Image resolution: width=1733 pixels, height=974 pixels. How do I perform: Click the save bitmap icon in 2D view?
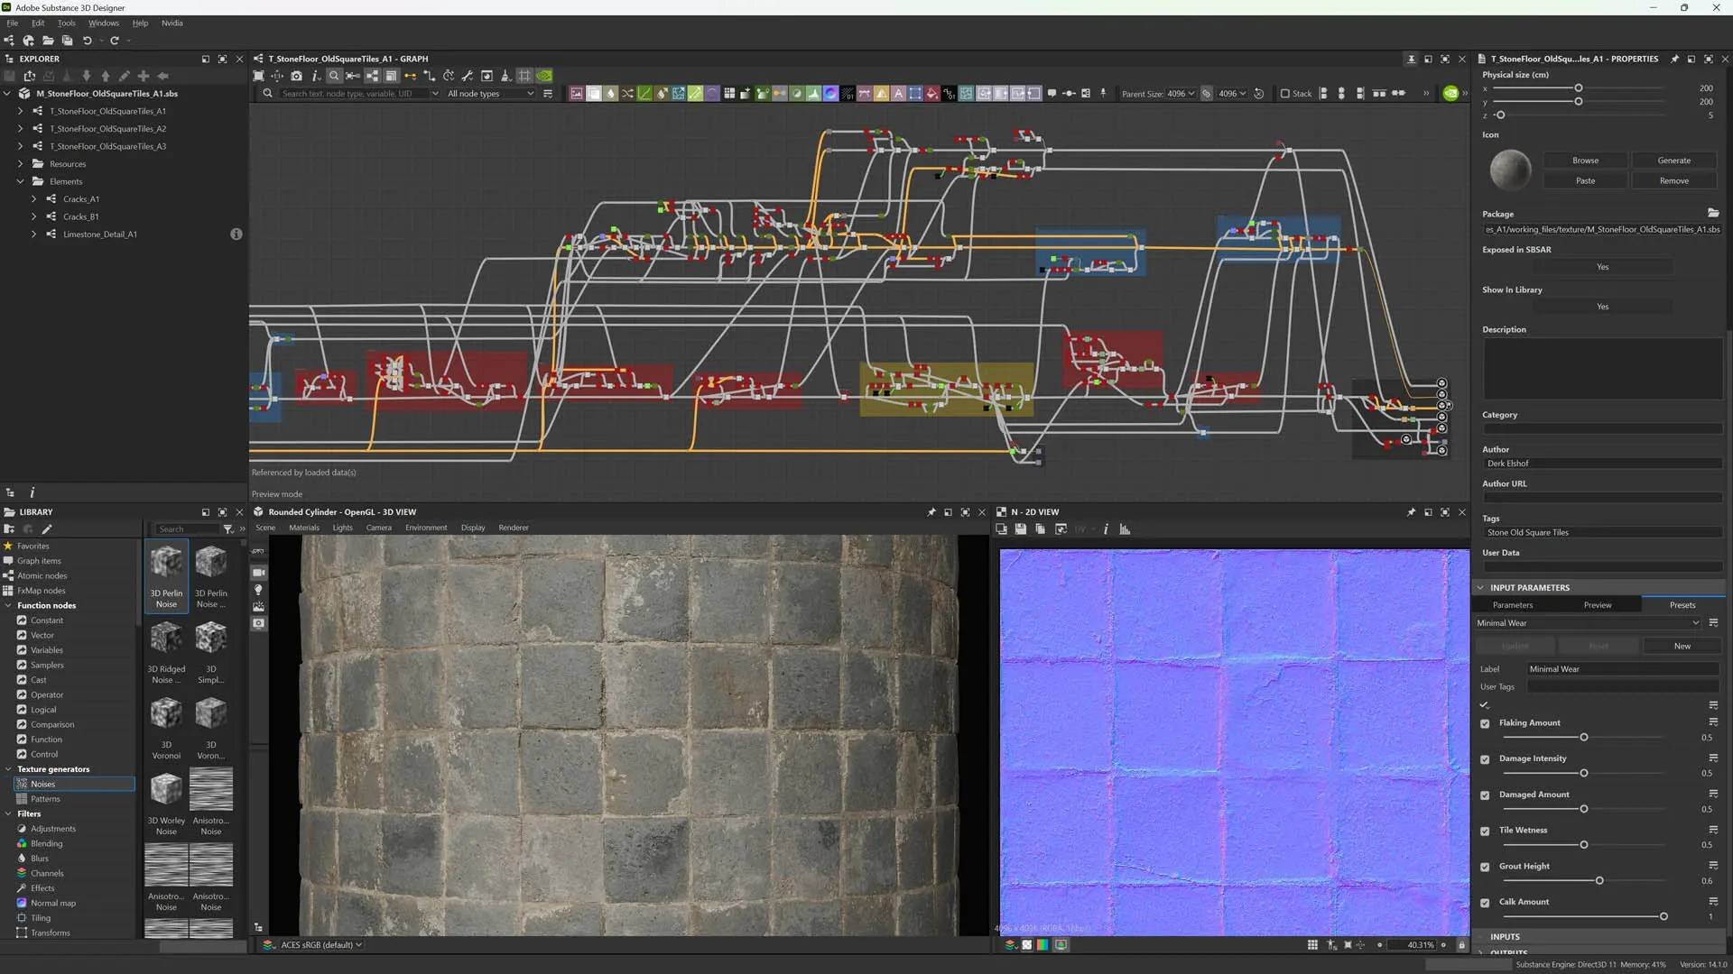(1020, 529)
